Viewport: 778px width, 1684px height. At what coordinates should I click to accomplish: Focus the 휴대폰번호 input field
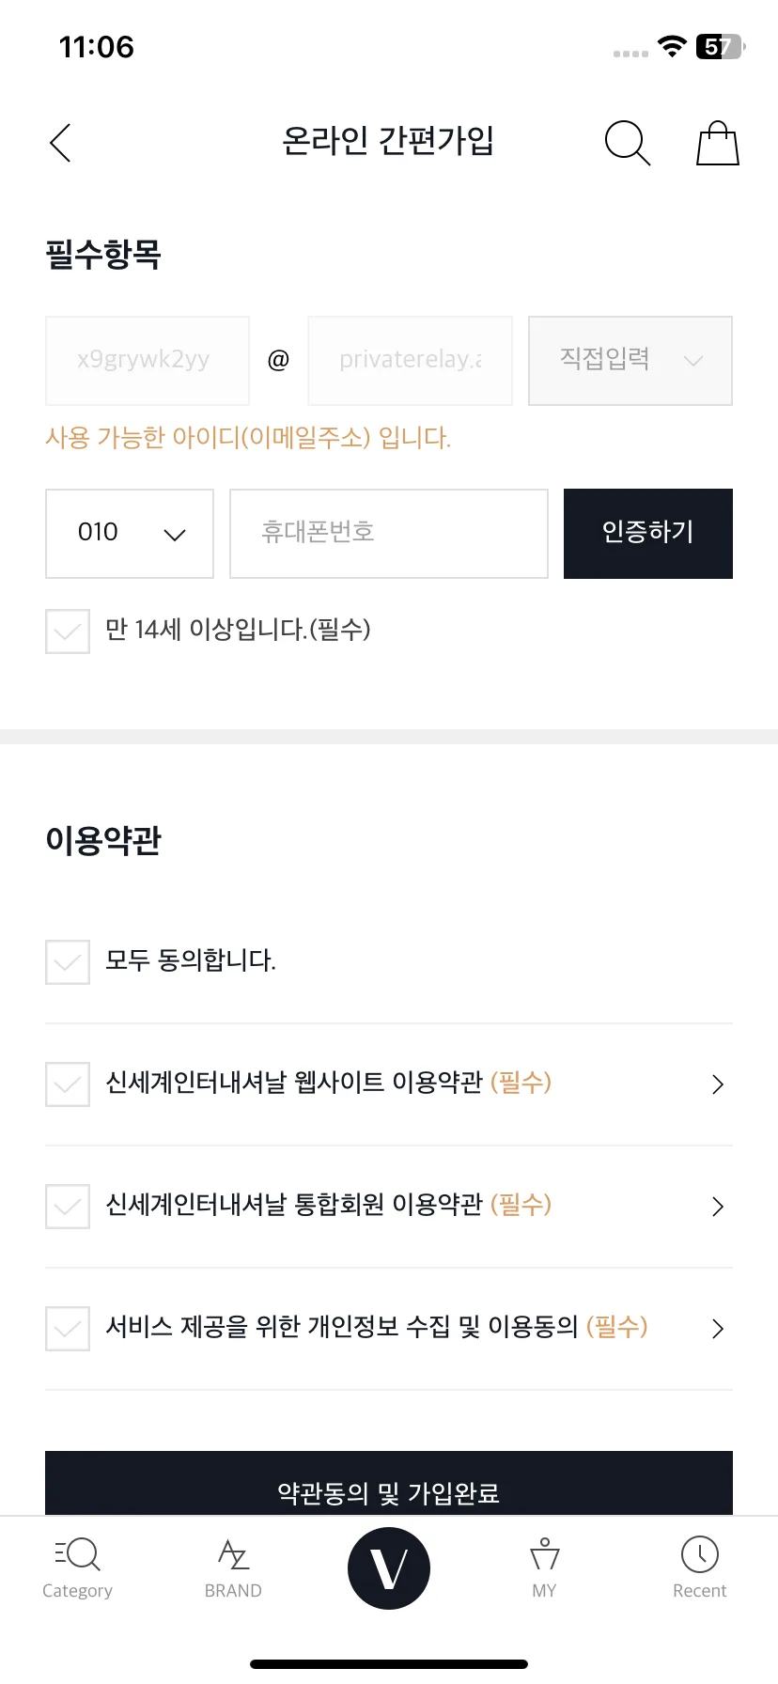pyautogui.click(x=389, y=533)
